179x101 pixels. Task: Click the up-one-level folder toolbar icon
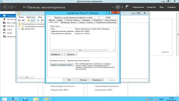coord(29,20)
